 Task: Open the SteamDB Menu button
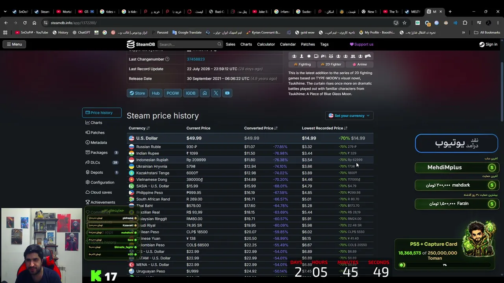click(x=14, y=44)
